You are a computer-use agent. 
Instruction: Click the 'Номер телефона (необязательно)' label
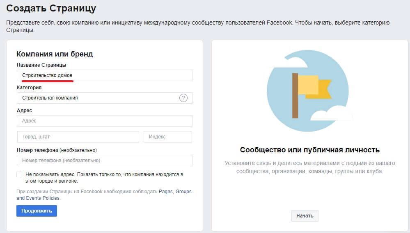coord(57,150)
